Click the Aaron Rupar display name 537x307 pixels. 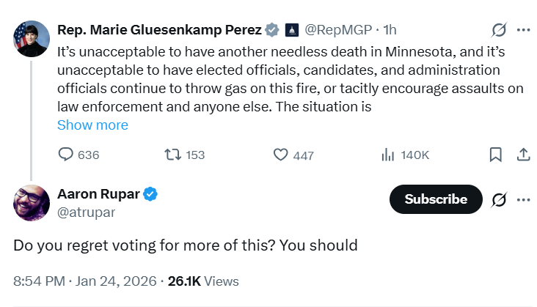coord(98,194)
